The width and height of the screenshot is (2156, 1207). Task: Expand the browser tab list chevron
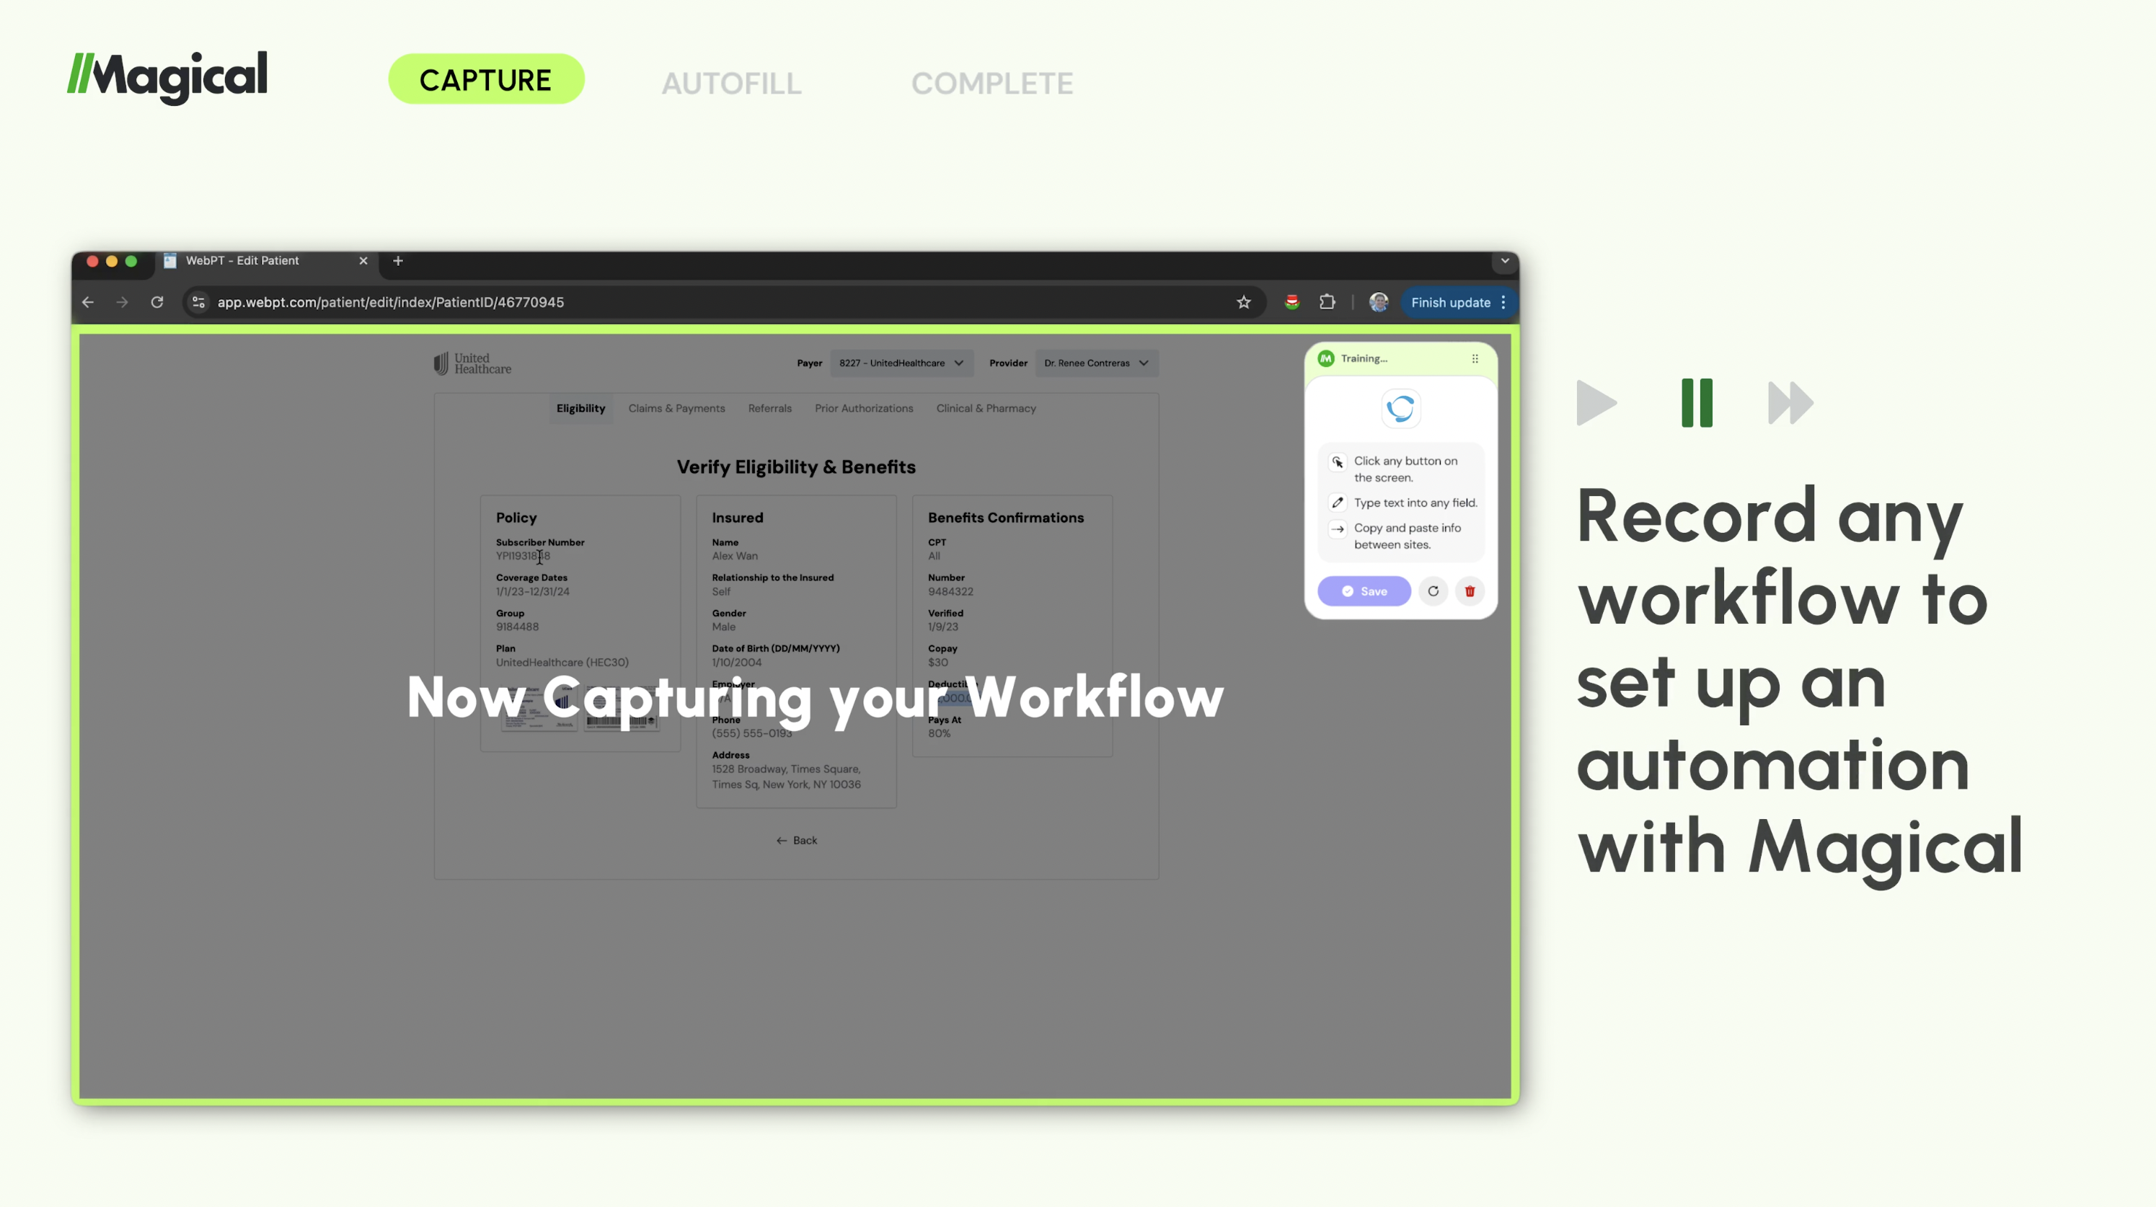1505,260
